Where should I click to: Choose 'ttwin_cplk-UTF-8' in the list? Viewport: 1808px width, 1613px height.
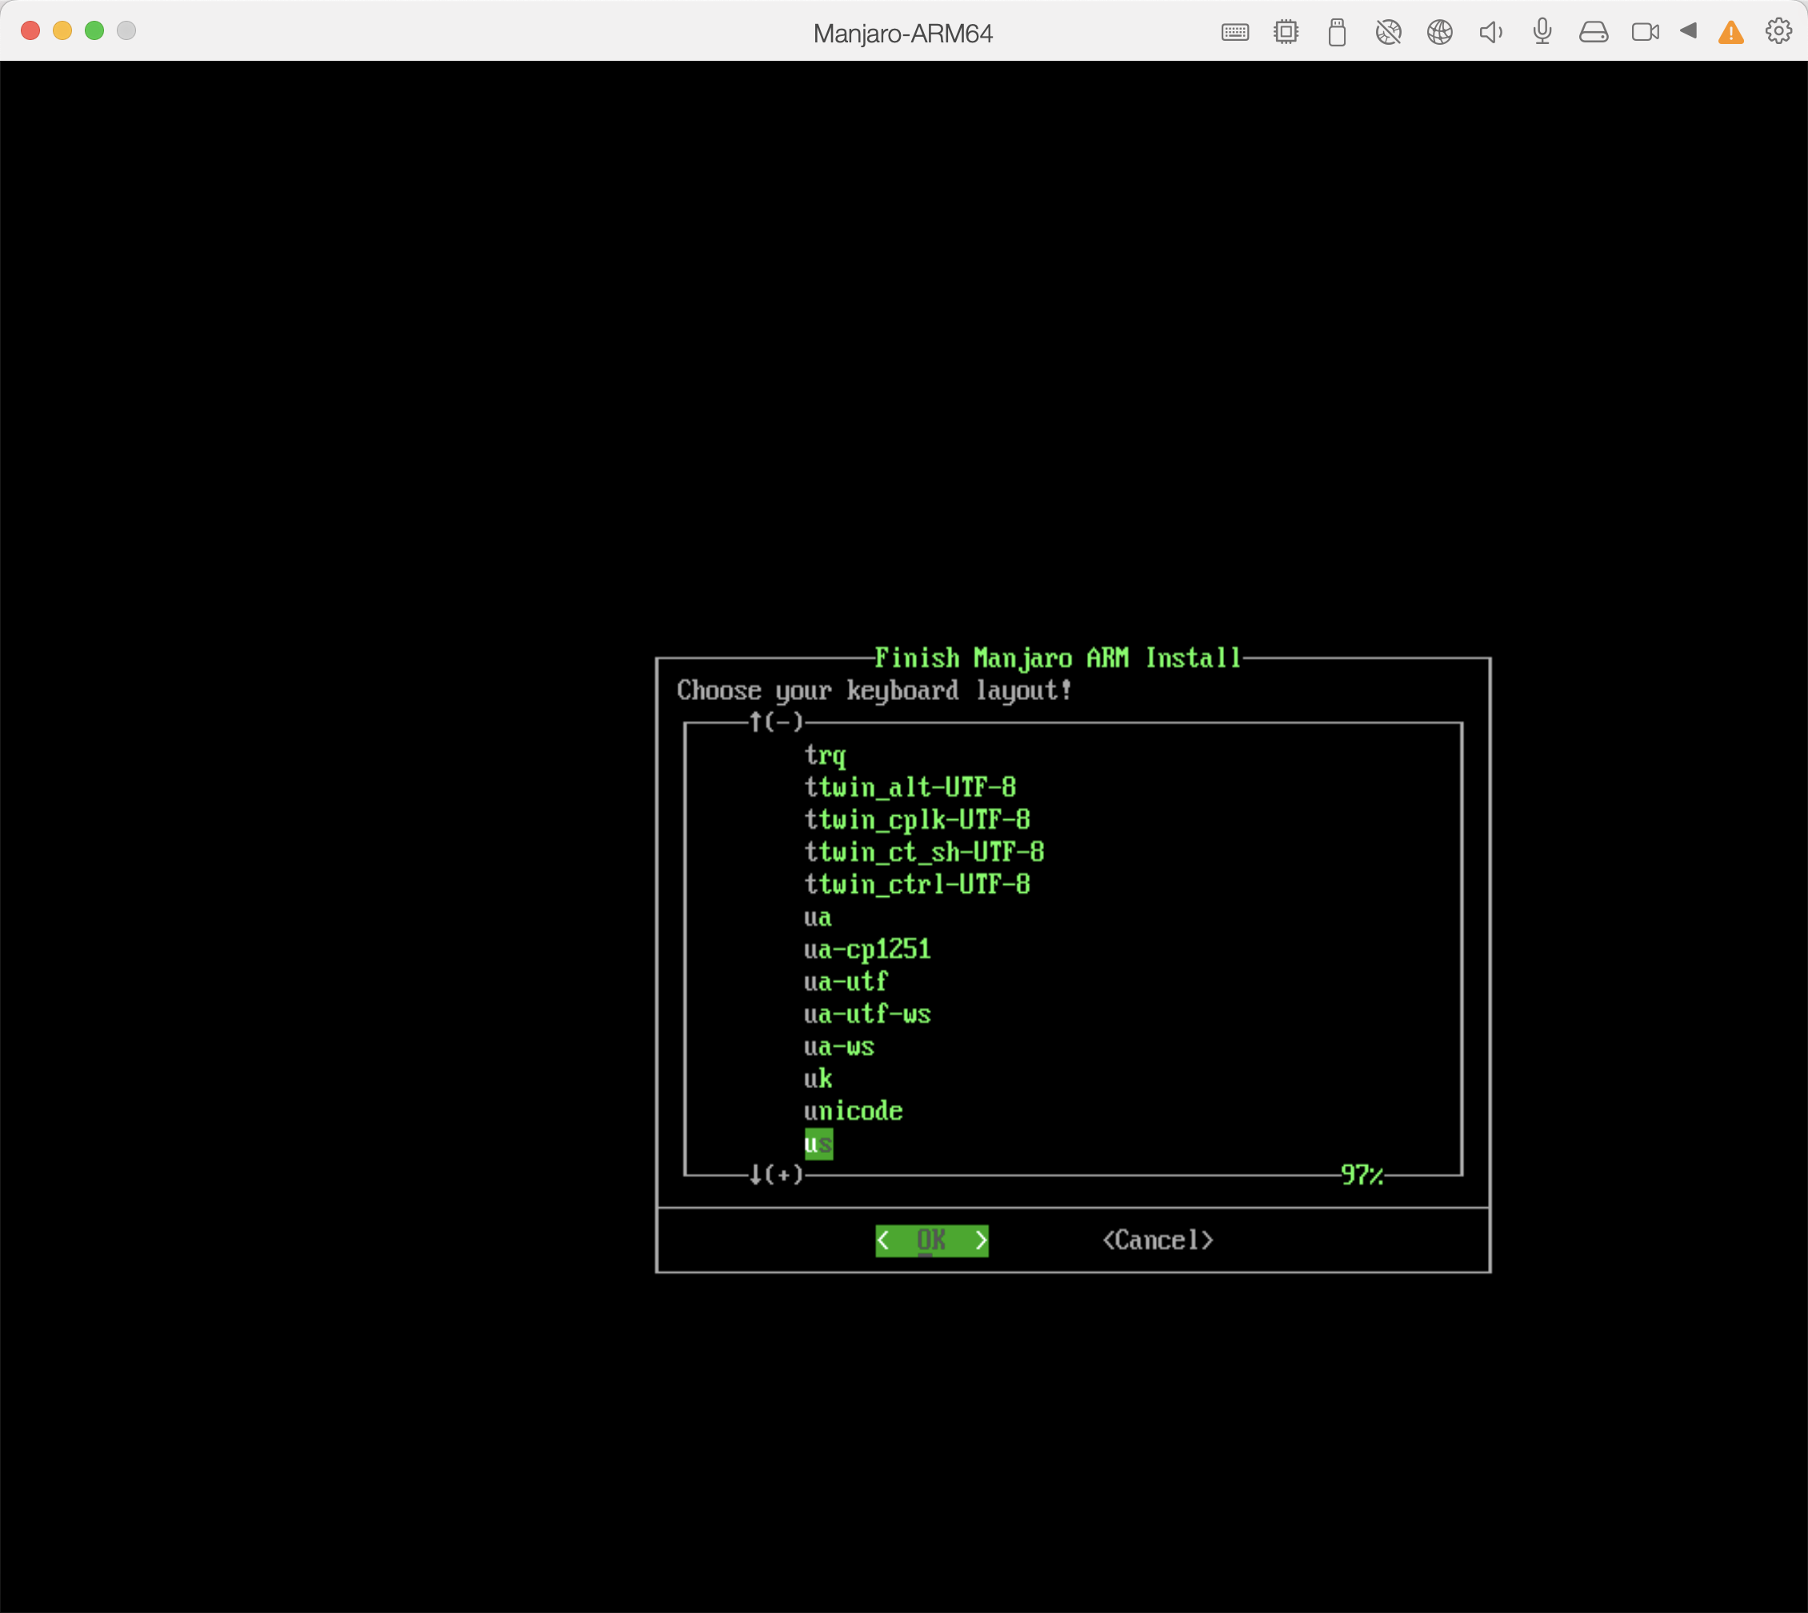pos(917,820)
